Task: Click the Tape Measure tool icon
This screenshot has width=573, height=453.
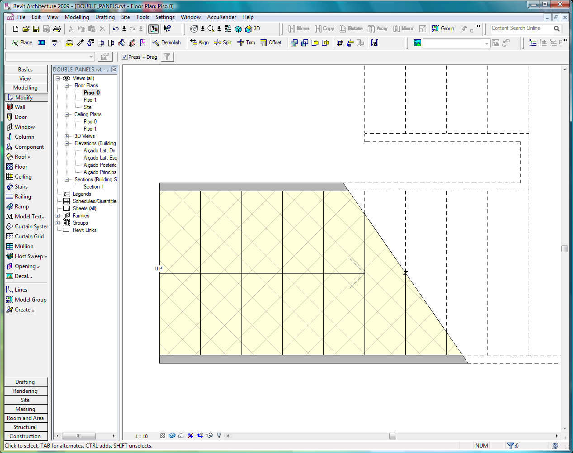Action: [70, 42]
